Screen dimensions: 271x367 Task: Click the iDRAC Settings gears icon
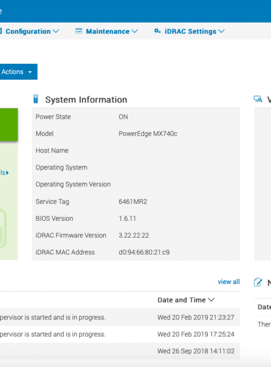click(x=158, y=31)
